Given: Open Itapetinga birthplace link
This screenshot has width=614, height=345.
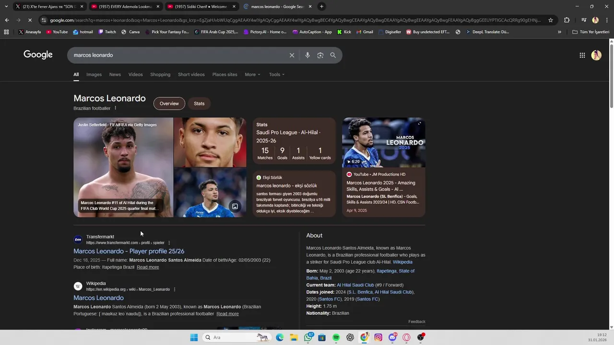Looking at the screenshot, I should [x=387, y=271].
